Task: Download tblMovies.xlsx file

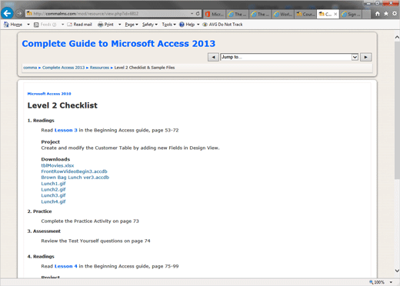Action: pyautogui.click(x=58, y=165)
